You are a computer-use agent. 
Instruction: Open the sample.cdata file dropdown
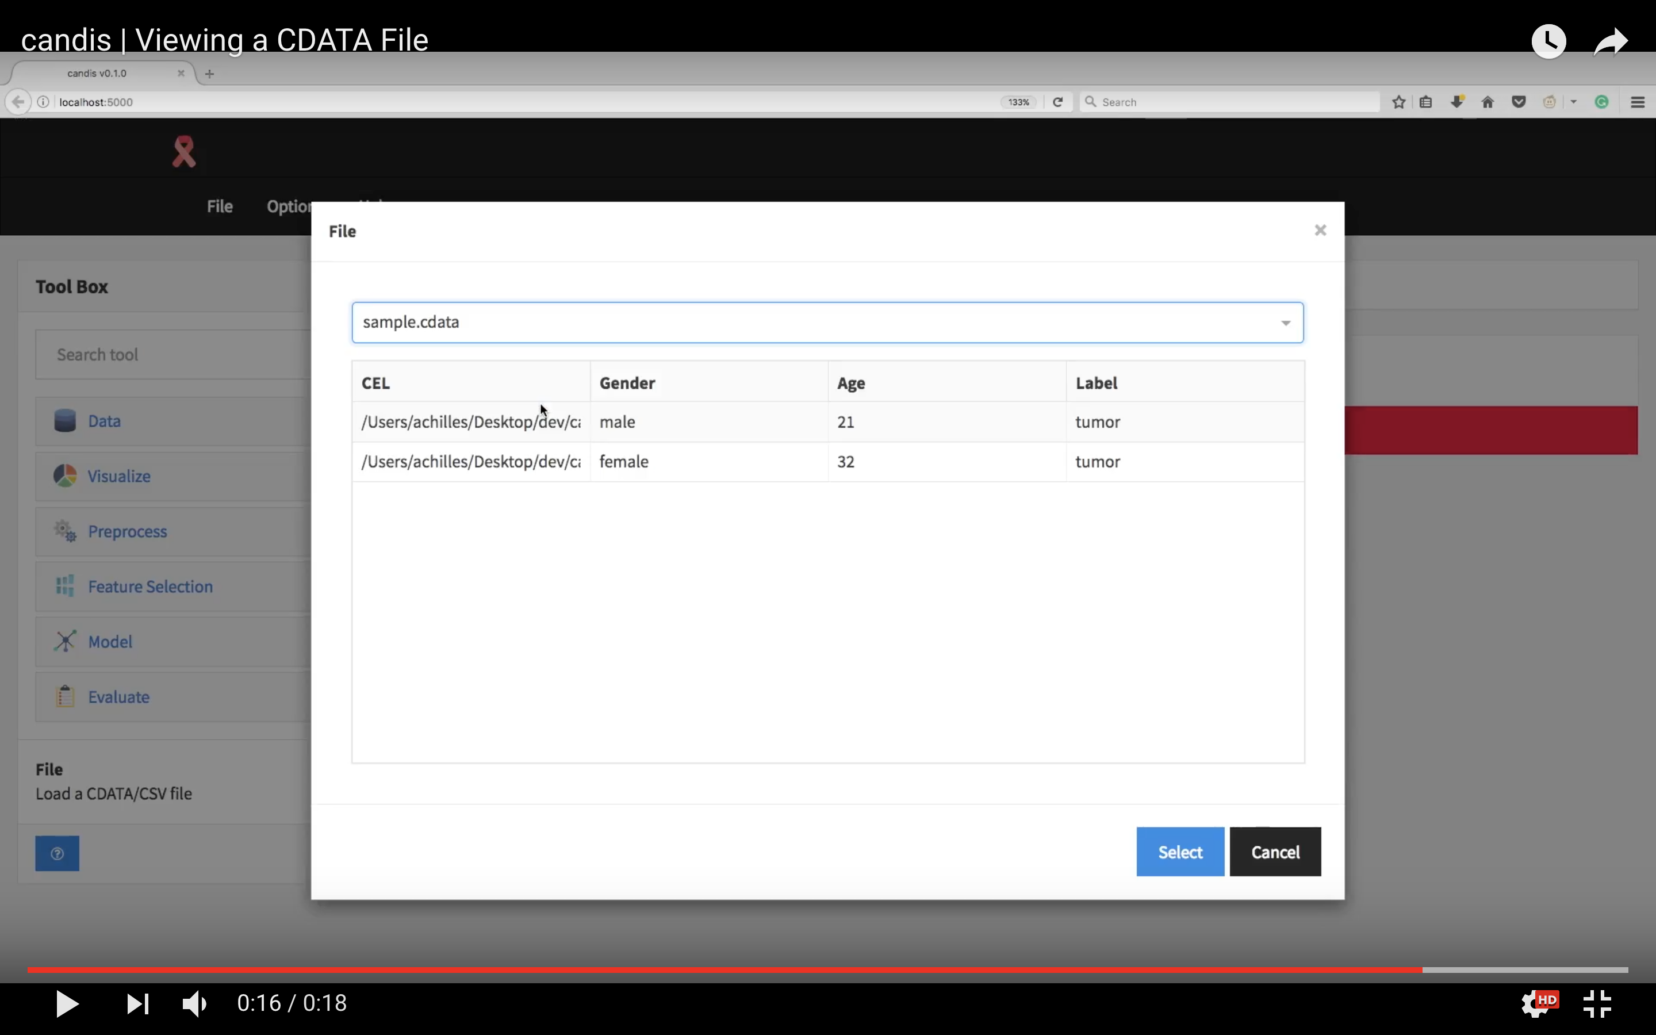click(x=1285, y=323)
